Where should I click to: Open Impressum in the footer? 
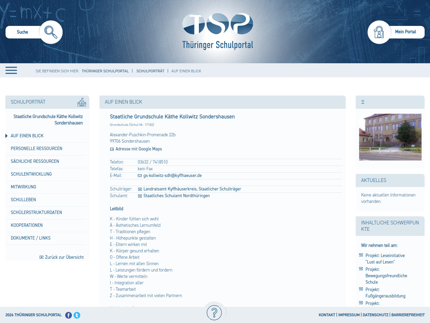pyautogui.click(x=349, y=315)
